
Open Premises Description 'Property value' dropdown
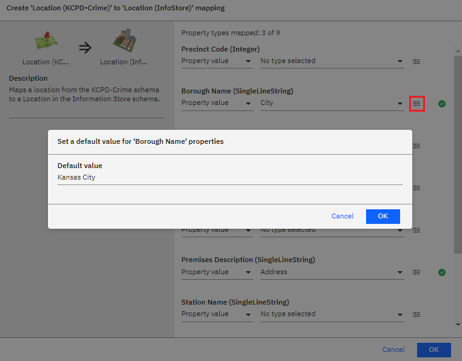click(x=217, y=272)
